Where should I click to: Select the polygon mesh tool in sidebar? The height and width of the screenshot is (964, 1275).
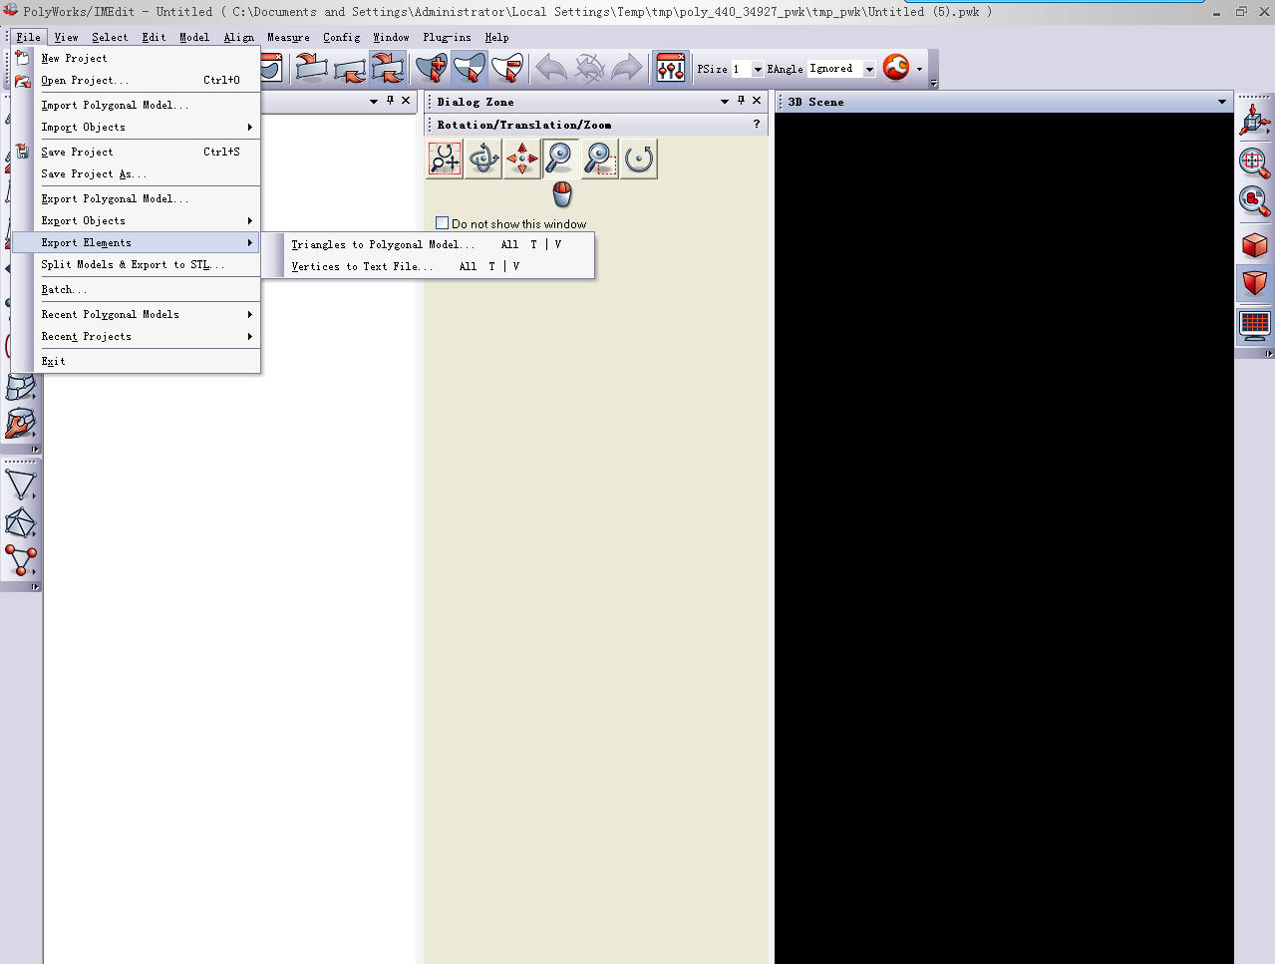(20, 522)
